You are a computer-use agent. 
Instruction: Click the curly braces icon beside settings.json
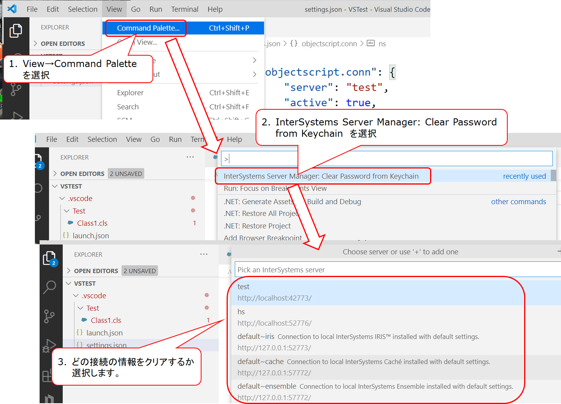80,345
